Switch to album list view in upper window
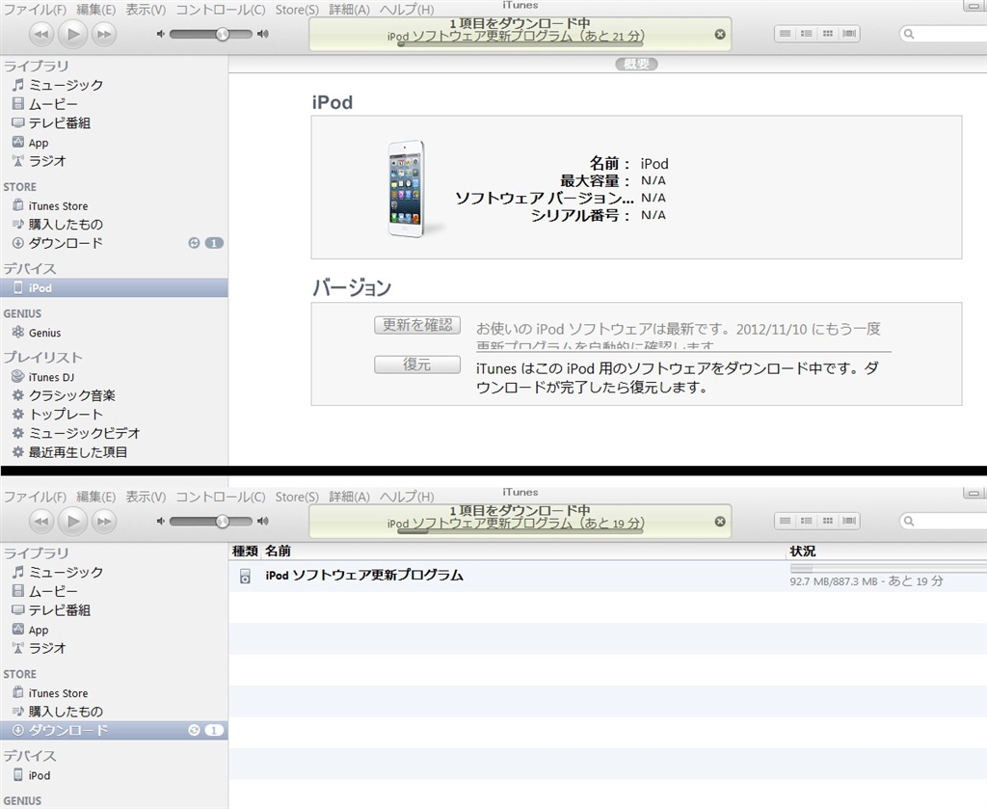The width and height of the screenshot is (987, 809). coord(807,34)
